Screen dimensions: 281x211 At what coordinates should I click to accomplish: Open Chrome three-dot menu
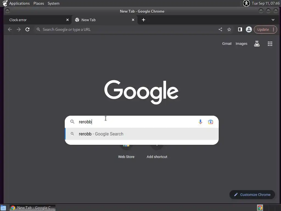pyautogui.click(x=273, y=29)
